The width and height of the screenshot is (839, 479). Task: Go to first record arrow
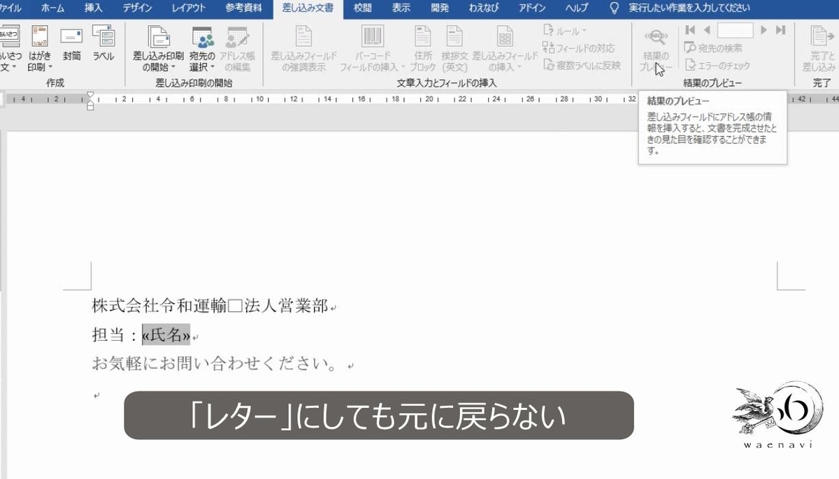[x=690, y=30]
